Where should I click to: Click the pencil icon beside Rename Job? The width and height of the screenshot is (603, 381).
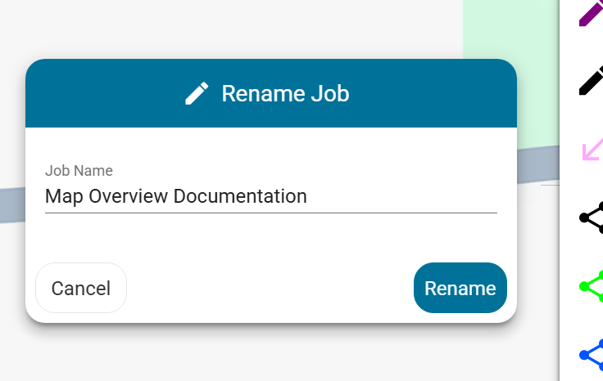point(197,93)
